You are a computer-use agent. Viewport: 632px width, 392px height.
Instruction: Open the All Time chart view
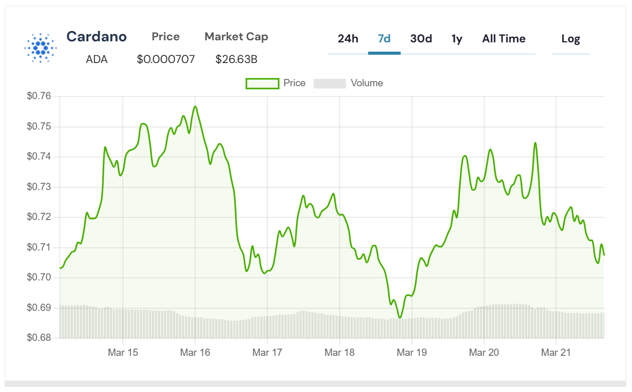click(504, 39)
